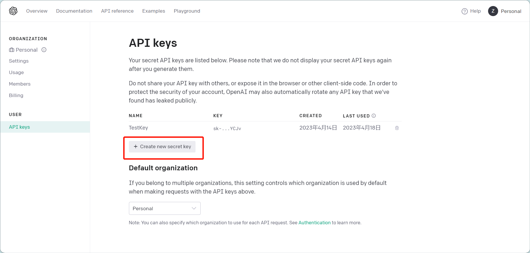This screenshot has width=530, height=253.
Task: Click the Z profile avatar
Action: click(493, 11)
